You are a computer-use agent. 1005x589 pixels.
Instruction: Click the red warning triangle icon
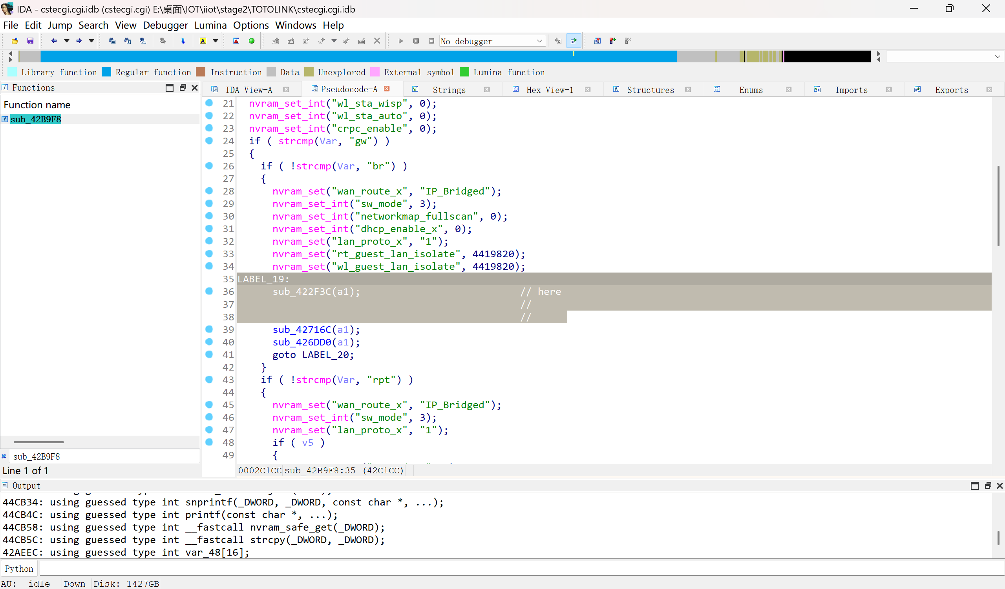236,41
